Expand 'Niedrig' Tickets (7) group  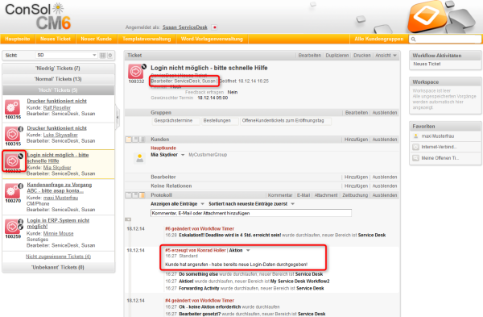pyautogui.click(x=59, y=69)
